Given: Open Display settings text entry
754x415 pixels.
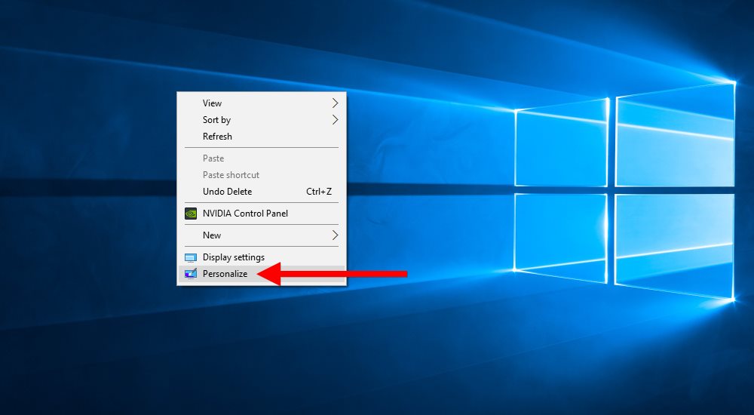Looking at the screenshot, I should (x=234, y=257).
